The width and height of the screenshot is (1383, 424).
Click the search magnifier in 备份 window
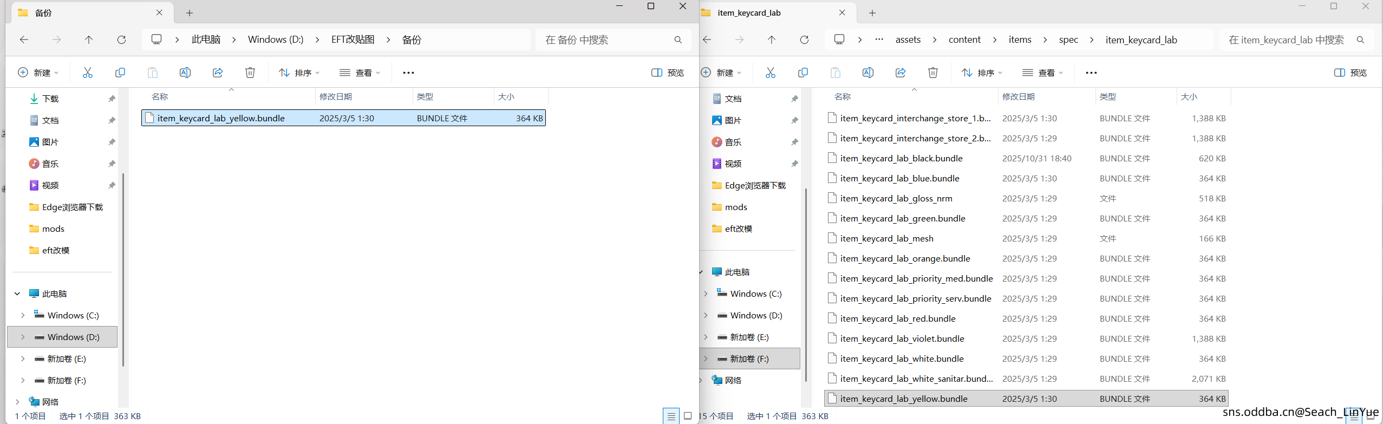point(678,40)
